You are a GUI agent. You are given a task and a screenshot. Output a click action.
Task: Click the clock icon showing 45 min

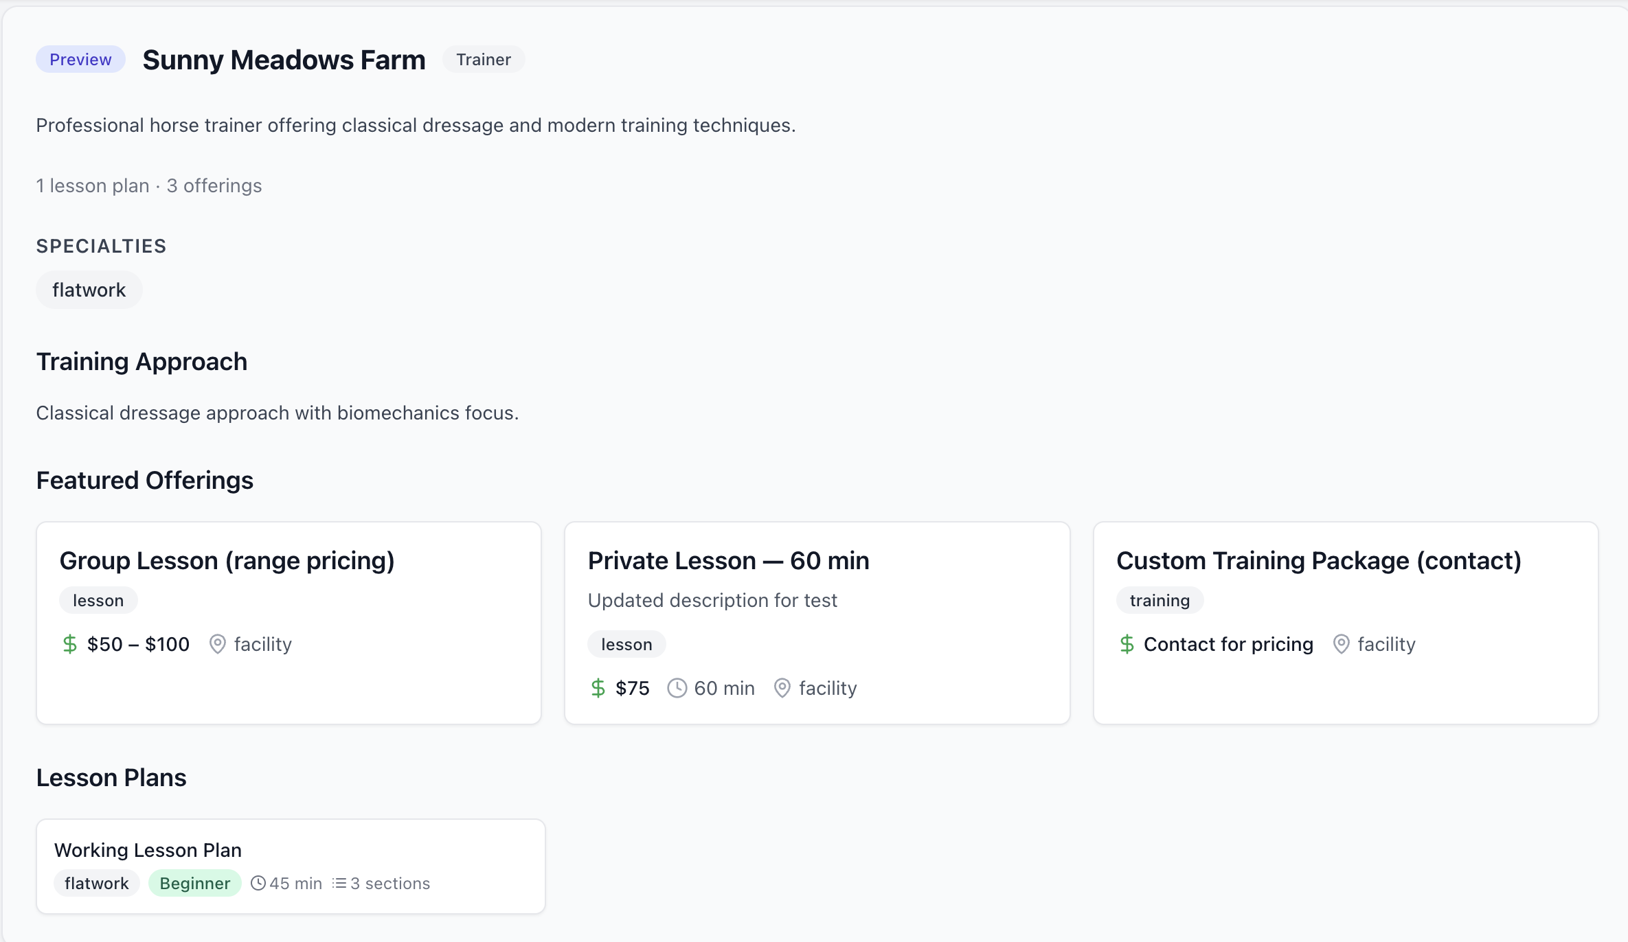point(258,883)
